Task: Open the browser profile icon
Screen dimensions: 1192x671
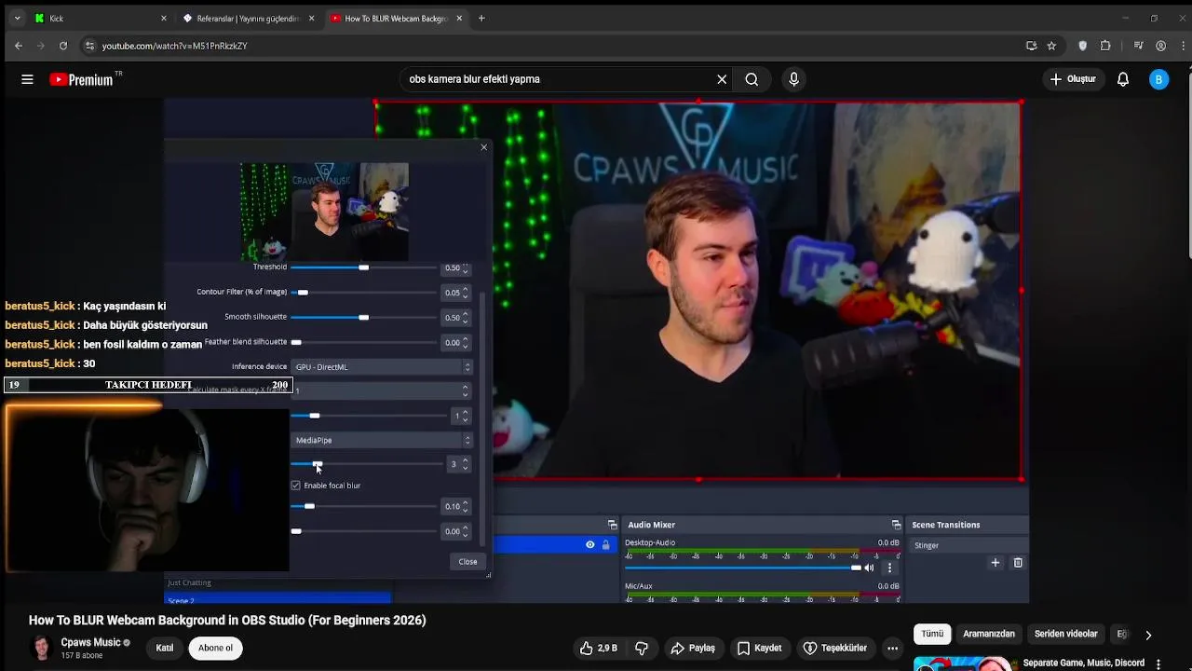Action: (1160, 46)
